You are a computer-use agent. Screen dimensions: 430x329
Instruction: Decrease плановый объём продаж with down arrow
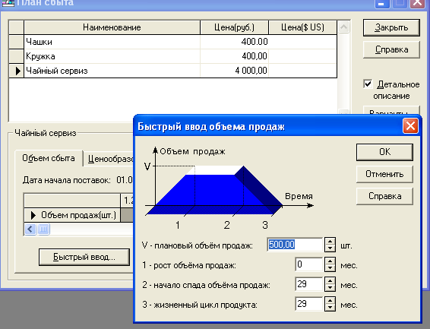click(x=330, y=248)
